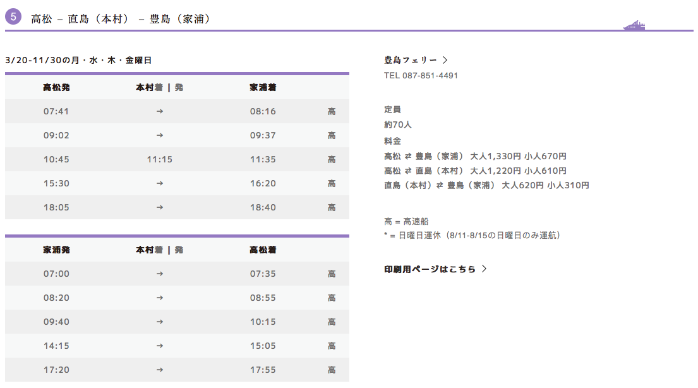Click the arrow in the 15:30 Takamatsu departure row
This screenshot has height=388, width=698.
coord(160,183)
